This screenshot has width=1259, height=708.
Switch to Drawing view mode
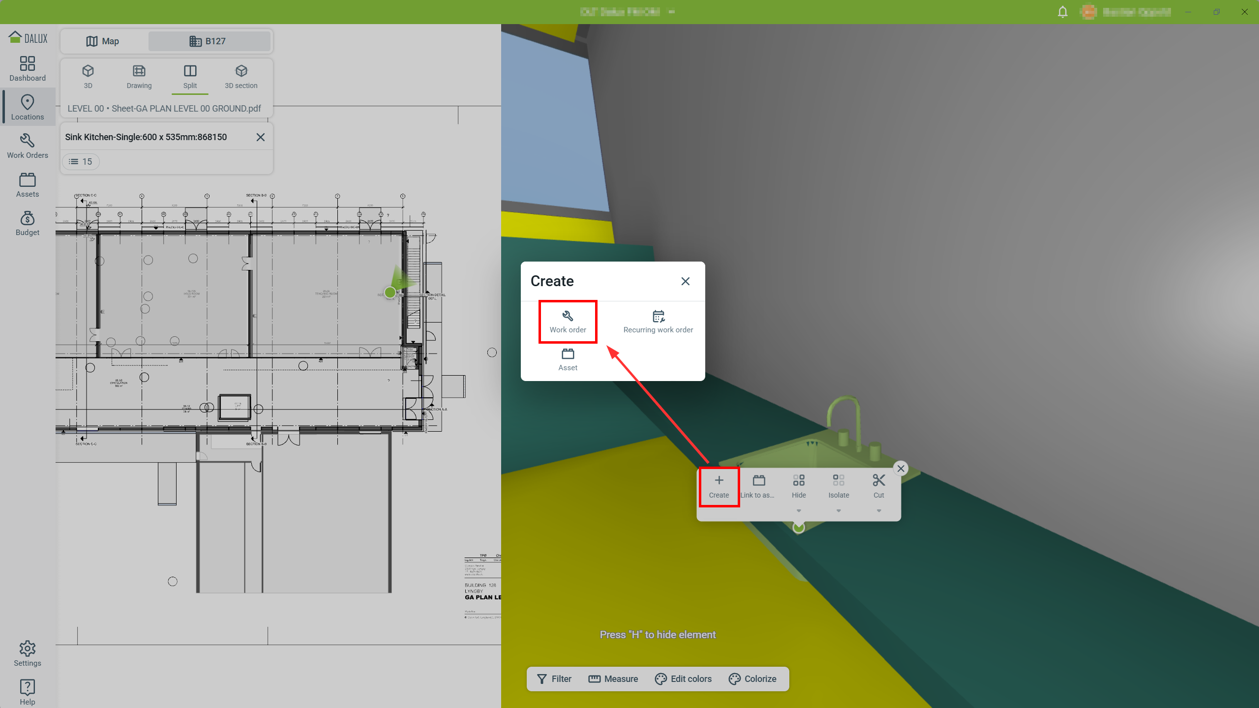139,76
